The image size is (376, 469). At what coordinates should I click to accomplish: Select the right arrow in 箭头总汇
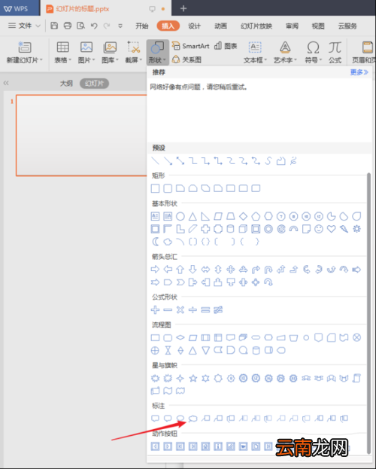point(155,270)
